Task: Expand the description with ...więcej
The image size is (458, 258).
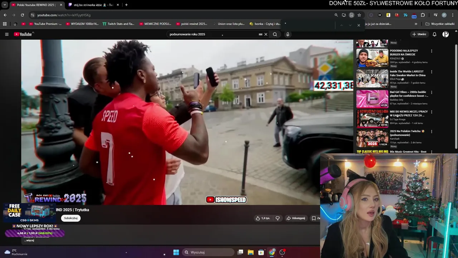Action: (29, 240)
